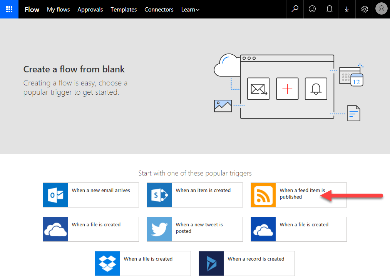Click the SharePoint logo icon
Screen dimensions: 390x276
(159, 195)
